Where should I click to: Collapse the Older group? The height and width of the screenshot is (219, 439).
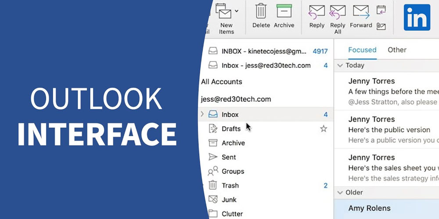point(340,192)
